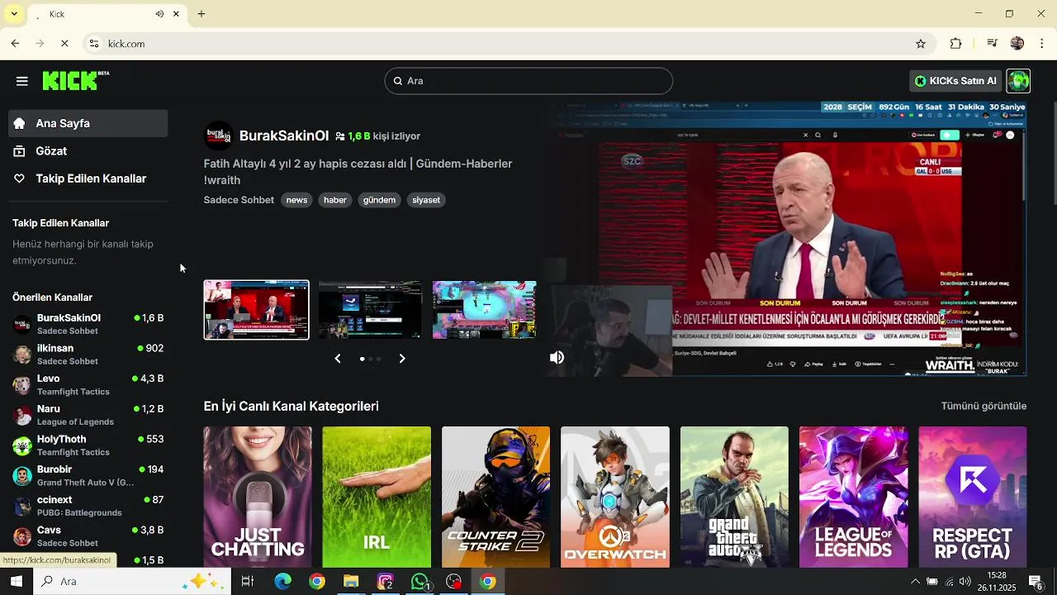Screen dimensions: 1057x595
Task: Focus the Ara search field
Action: tap(528, 81)
